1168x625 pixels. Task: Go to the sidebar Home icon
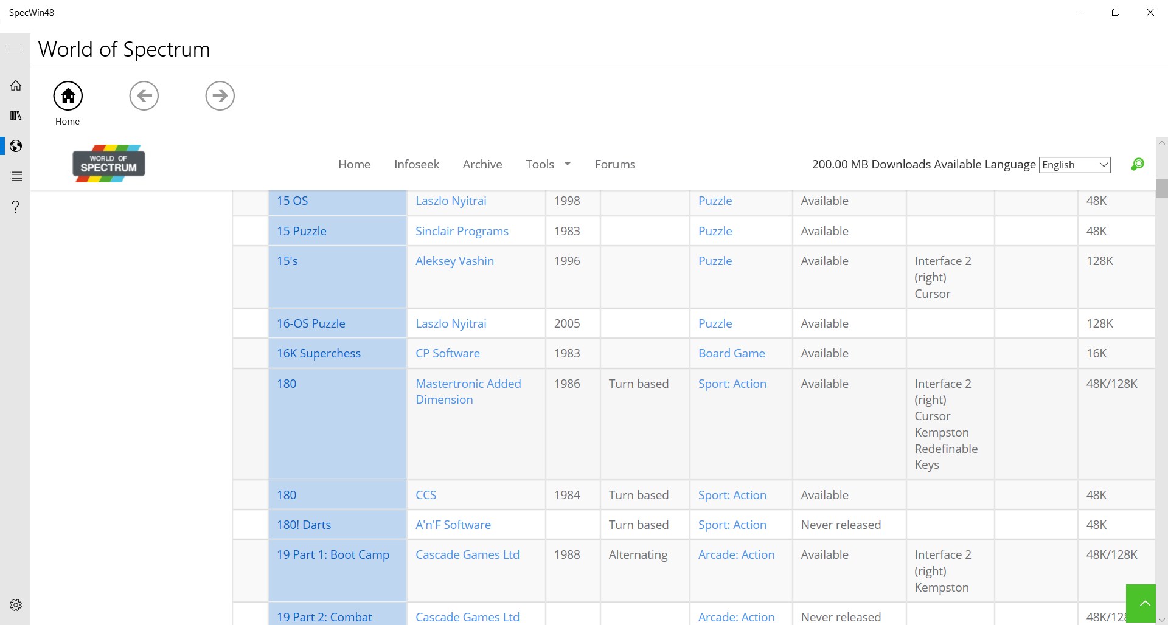(16, 86)
